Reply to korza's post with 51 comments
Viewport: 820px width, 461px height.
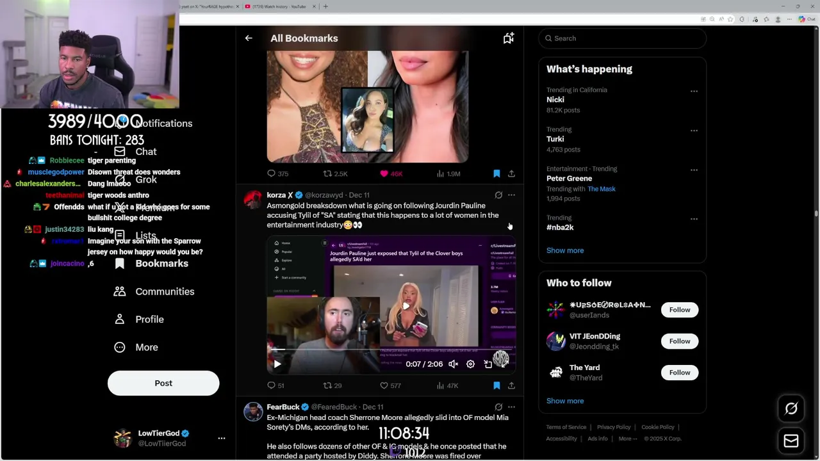(276, 385)
